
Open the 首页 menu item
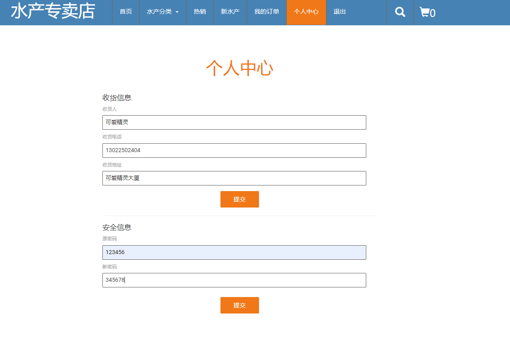[x=125, y=12]
